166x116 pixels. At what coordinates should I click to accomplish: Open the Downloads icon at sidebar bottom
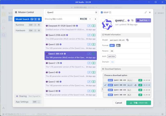tap(3, 108)
